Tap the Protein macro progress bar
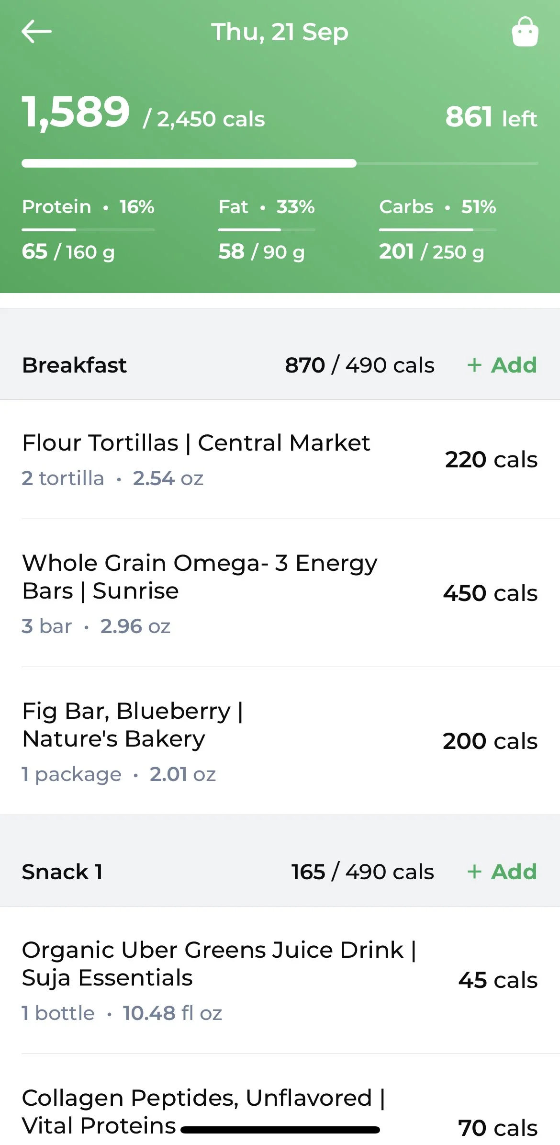560x1145 pixels. tap(88, 230)
